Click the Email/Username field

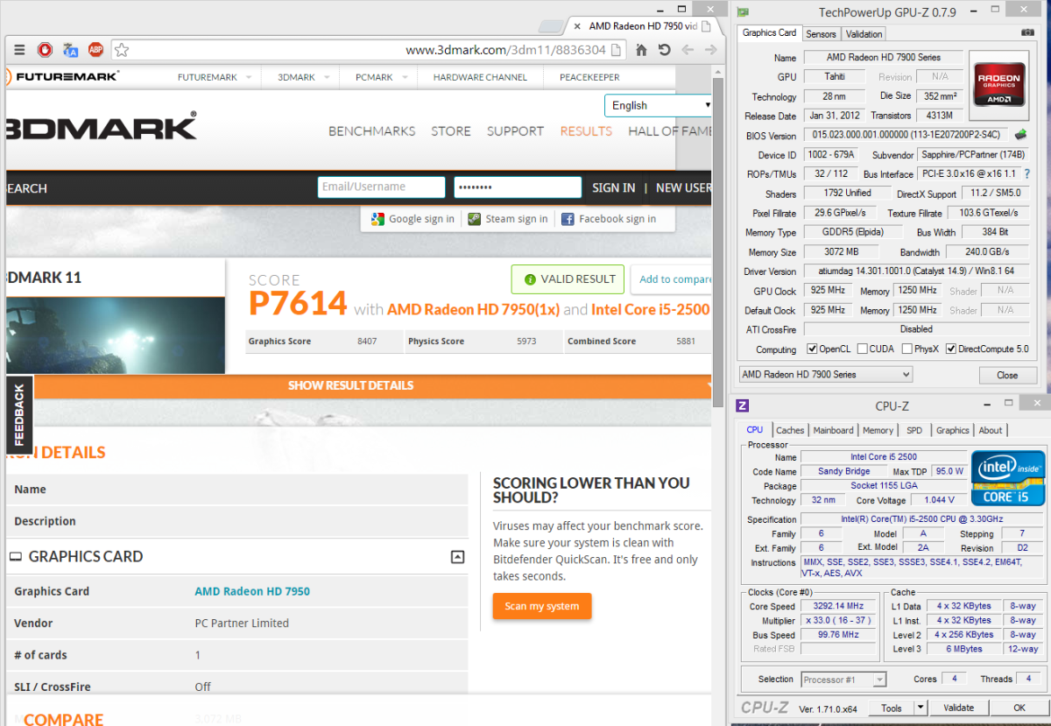(381, 187)
